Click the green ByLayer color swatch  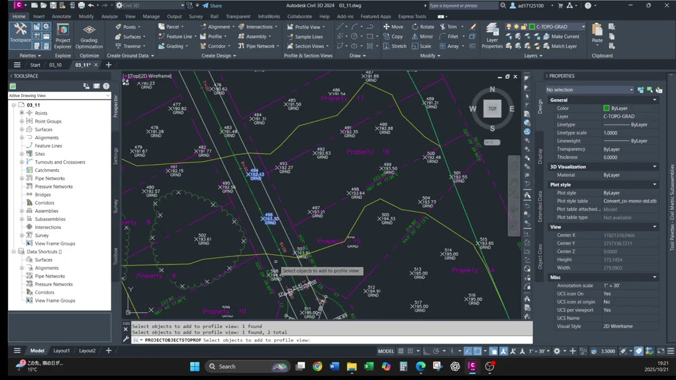click(606, 108)
